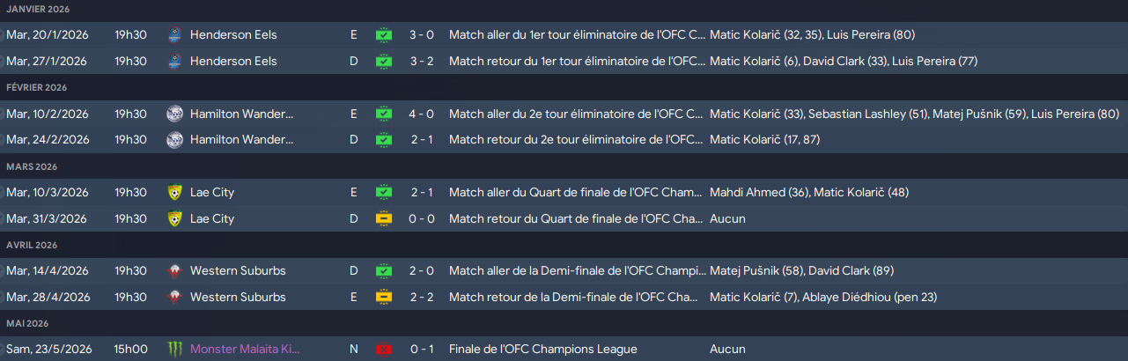
Task: Click the Janvier 2026 month header
Action: pos(37,9)
